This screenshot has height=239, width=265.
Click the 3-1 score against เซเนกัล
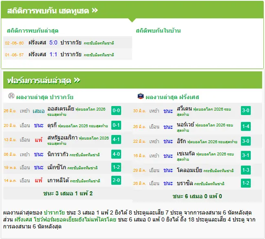click(246, 155)
